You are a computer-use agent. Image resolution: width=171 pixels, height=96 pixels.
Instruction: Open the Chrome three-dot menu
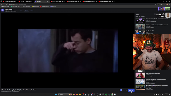click(170, 4)
